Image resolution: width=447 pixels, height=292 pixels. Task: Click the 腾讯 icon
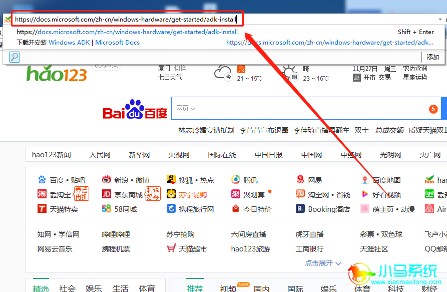click(236, 179)
